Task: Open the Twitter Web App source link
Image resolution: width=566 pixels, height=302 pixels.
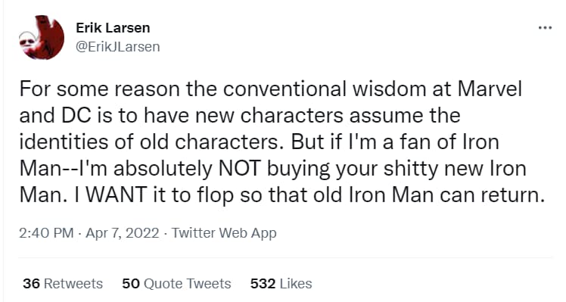Action: (x=224, y=233)
